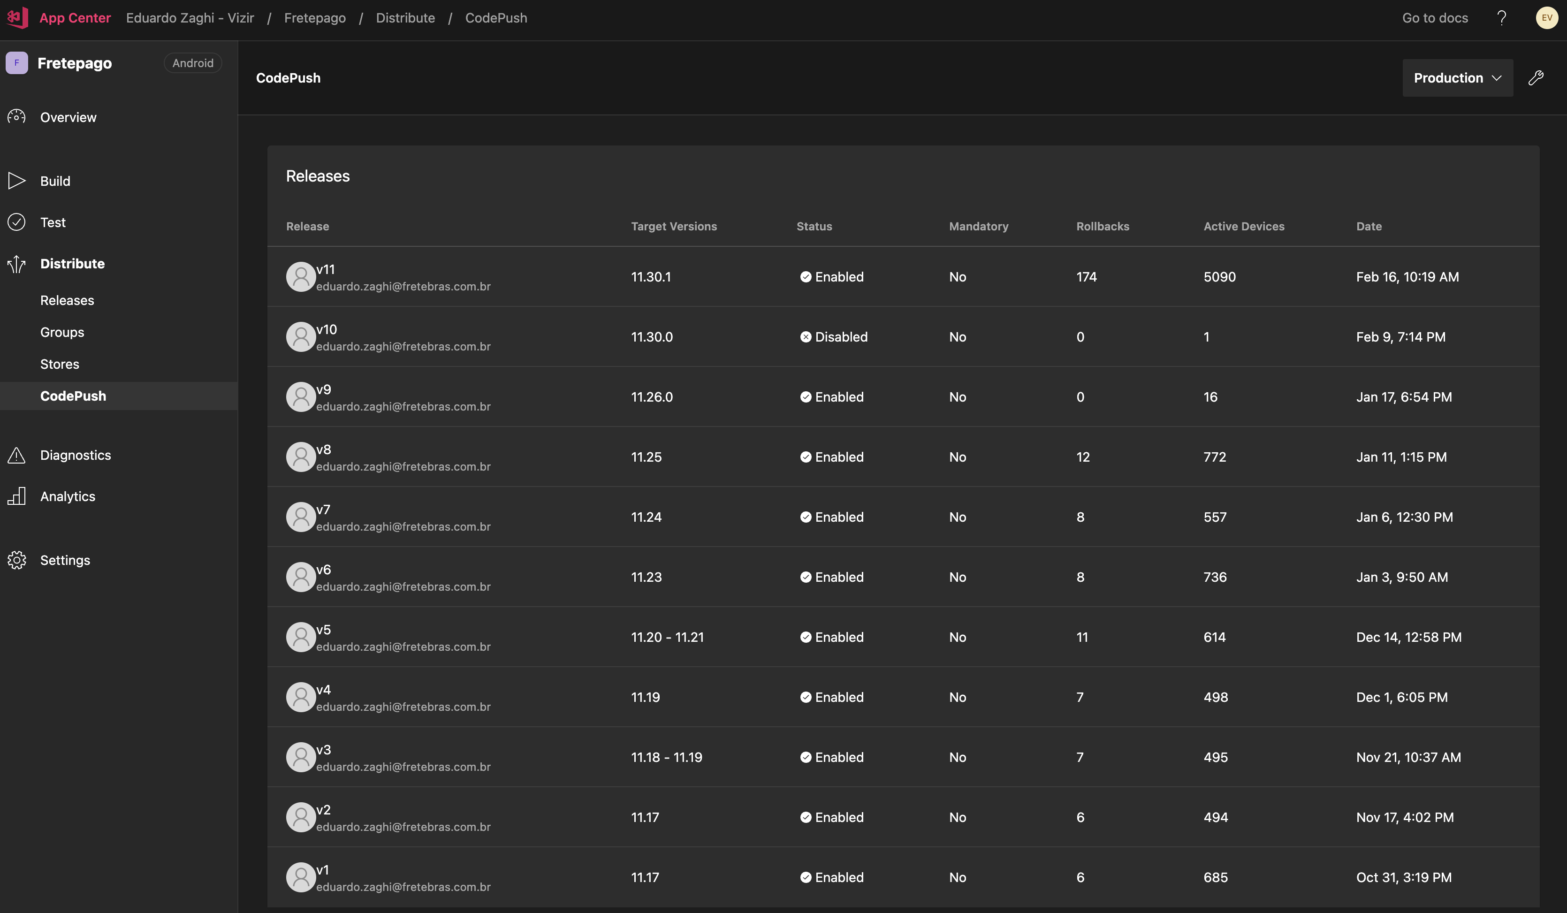Click the Disabled status icon for v10
The image size is (1567, 913).
806,337
